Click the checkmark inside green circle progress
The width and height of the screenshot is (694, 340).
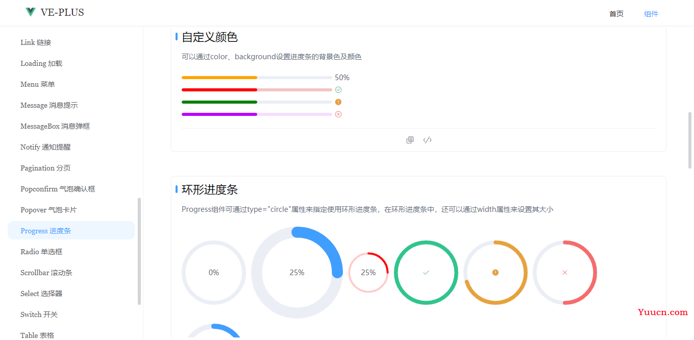coord(426,273)
